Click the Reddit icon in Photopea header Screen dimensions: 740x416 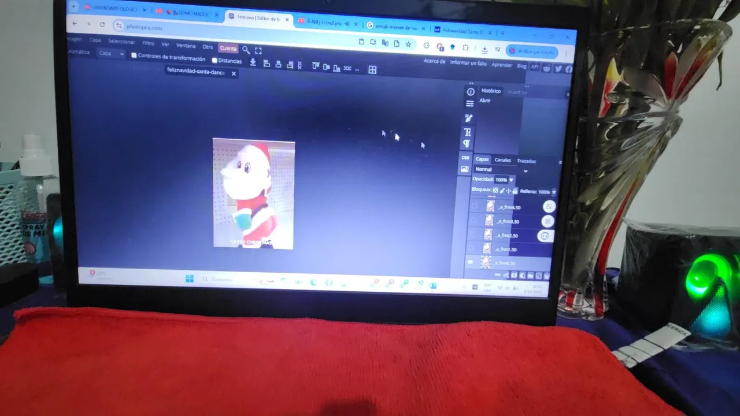tap(547, 68)
